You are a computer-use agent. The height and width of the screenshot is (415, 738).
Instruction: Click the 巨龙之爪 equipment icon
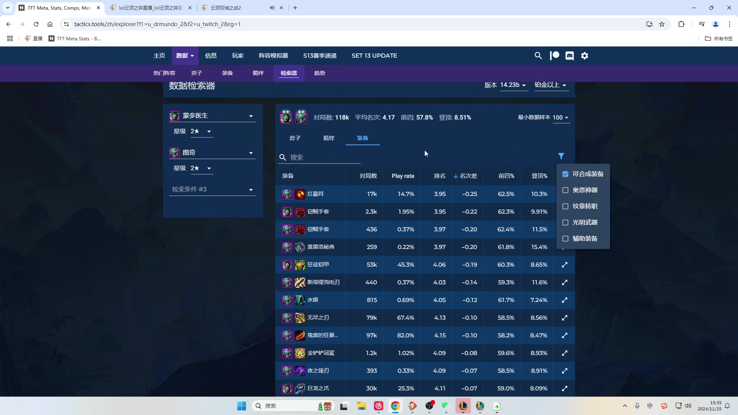click(300, 388)
